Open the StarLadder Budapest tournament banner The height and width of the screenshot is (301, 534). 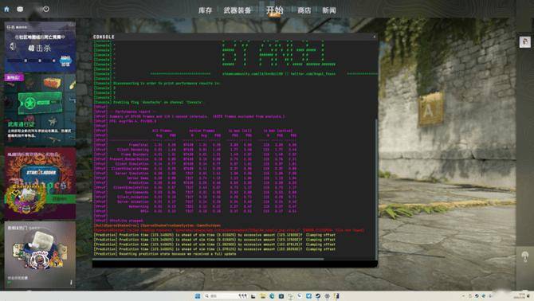point(40,183)
